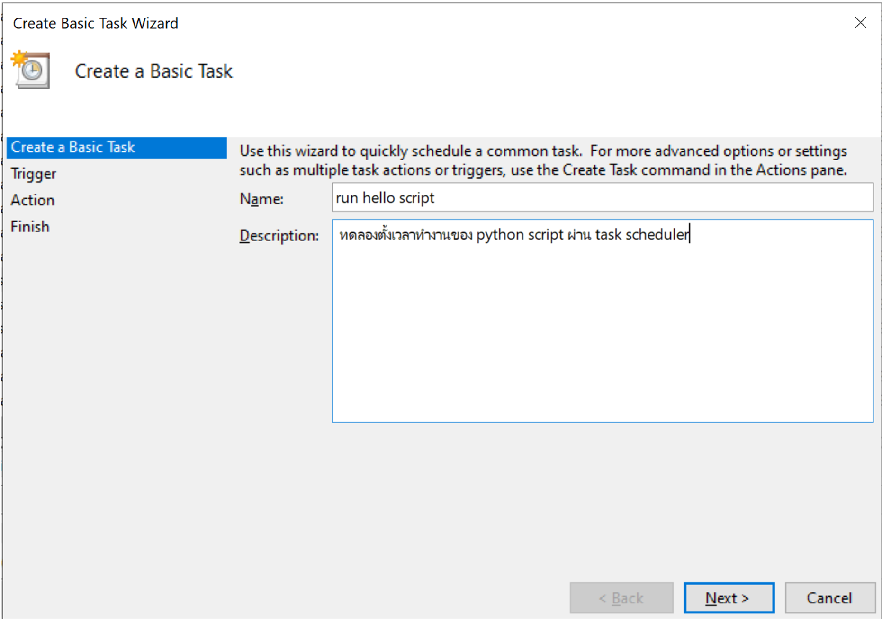Place cursor on scheduler word in description

pos(657,235)
